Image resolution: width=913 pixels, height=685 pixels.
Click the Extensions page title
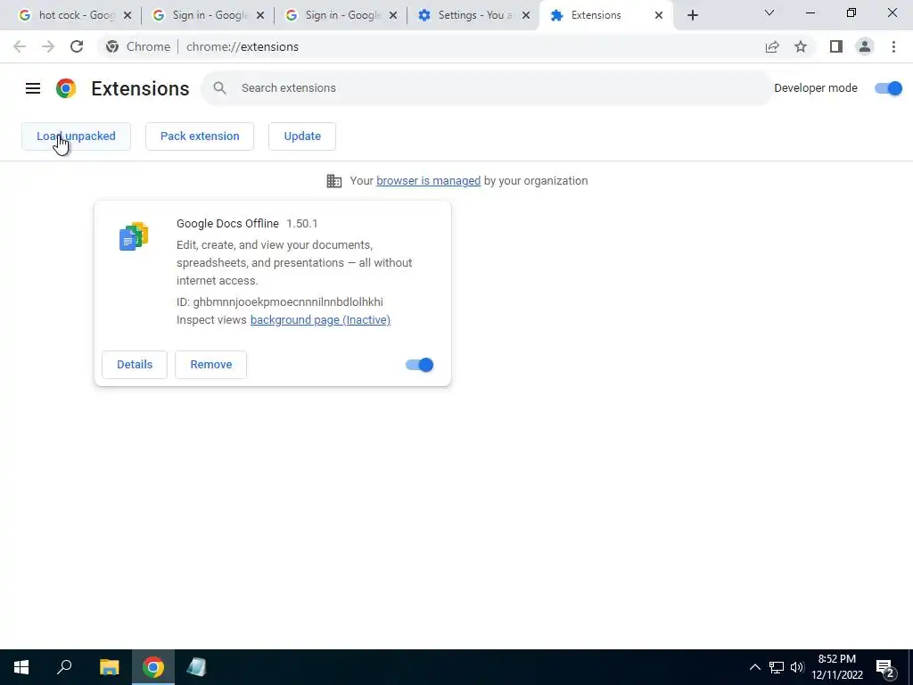coord(140,88)
